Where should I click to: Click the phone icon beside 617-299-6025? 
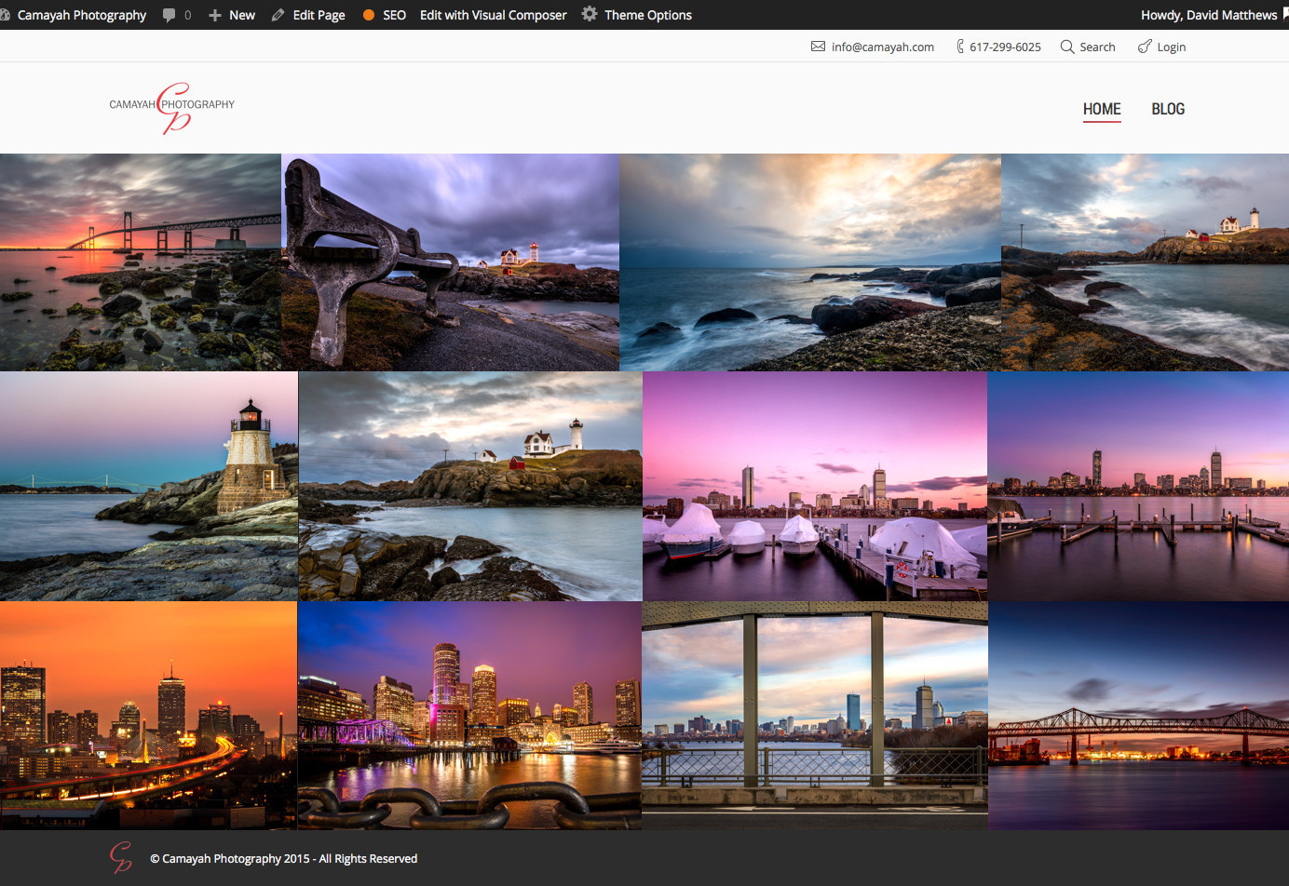[960, 47]
